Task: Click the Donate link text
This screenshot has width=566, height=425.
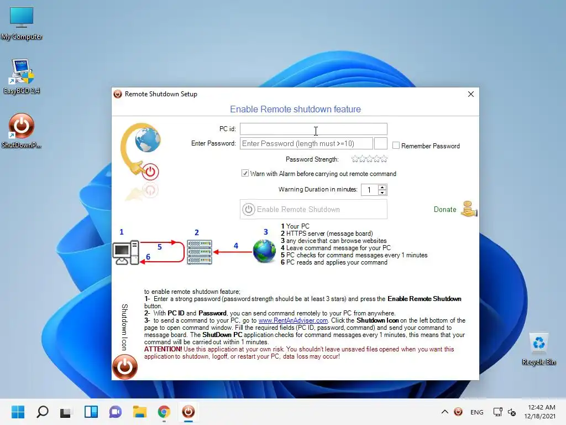Action: tap(445, 209)
